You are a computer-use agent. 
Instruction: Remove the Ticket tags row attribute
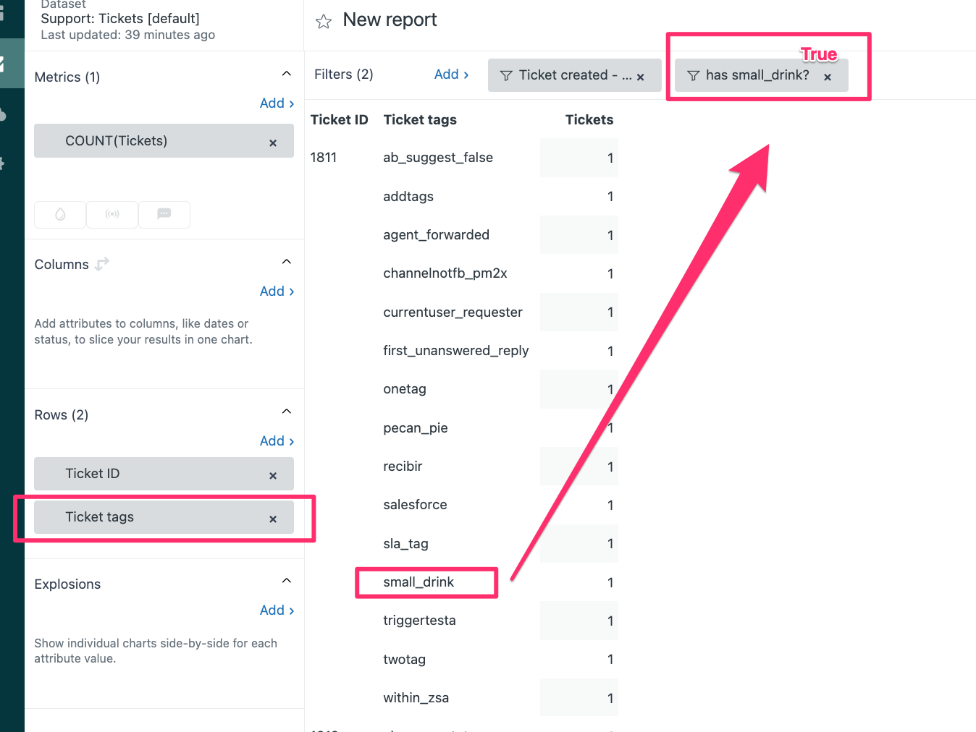273,519
